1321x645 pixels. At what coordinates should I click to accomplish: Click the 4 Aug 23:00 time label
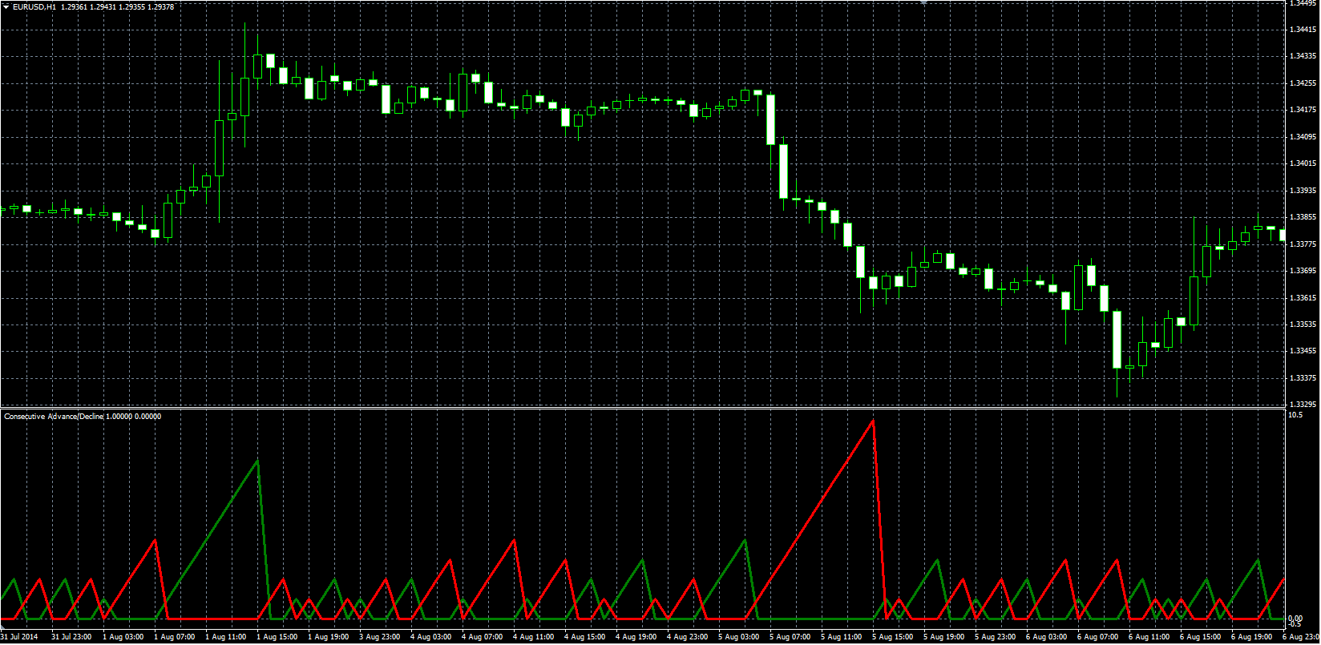coord(688,637)
